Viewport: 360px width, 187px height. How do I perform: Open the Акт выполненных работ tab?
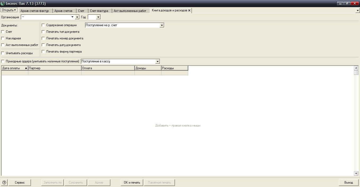coord(130,11)
